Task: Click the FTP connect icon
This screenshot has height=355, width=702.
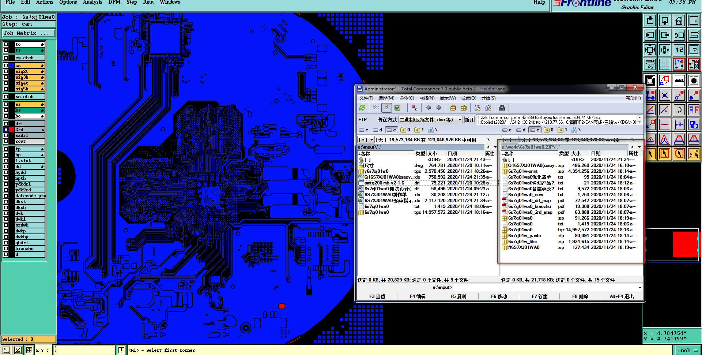Action: (x=478, y=108)
